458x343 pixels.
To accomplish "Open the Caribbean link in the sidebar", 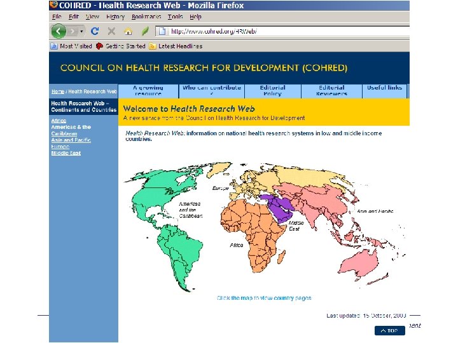I will coord(64,133).
